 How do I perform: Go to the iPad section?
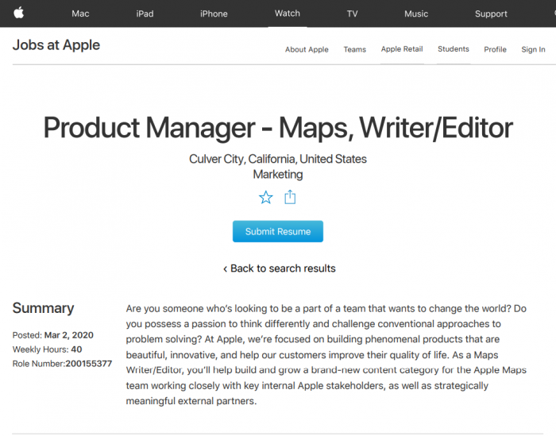tap(145, 14)
